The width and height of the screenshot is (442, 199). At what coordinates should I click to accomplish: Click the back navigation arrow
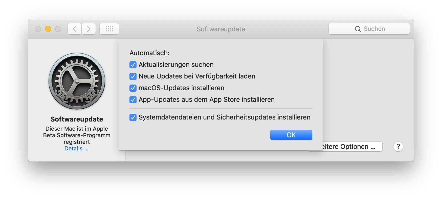tap(75, 29)
